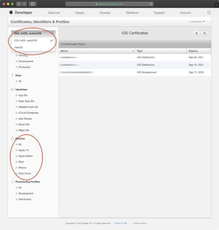Image resolution: width=219 pixels, height=230 pixels.
Task: Open App IDs identifiers
Action: point(23,95)
